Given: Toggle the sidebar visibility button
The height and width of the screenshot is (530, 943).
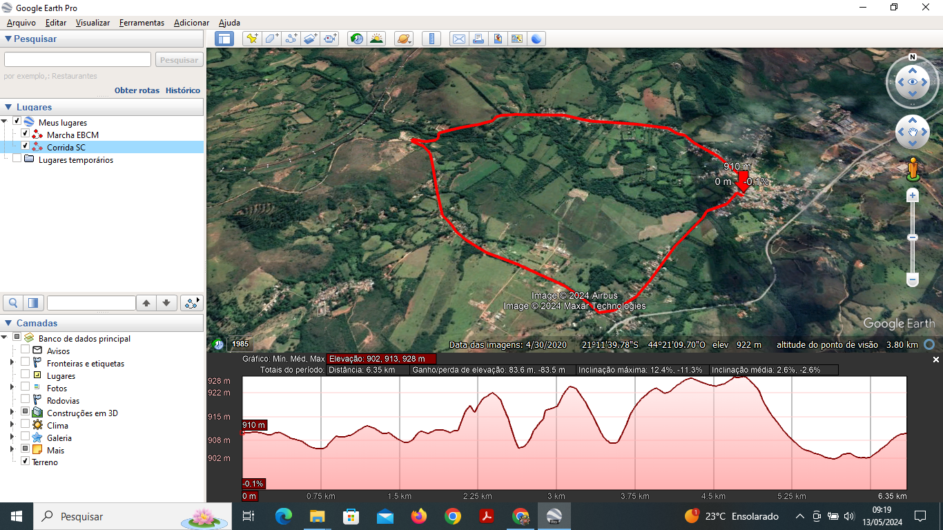Looking at the screenshot, I should 224,39.
